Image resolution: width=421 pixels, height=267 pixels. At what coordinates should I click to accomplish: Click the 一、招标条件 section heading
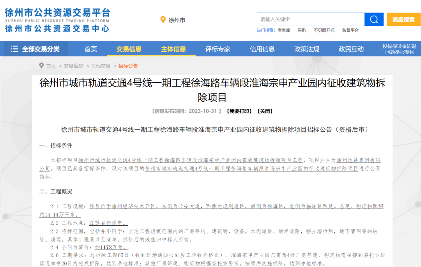click(56, 145)
